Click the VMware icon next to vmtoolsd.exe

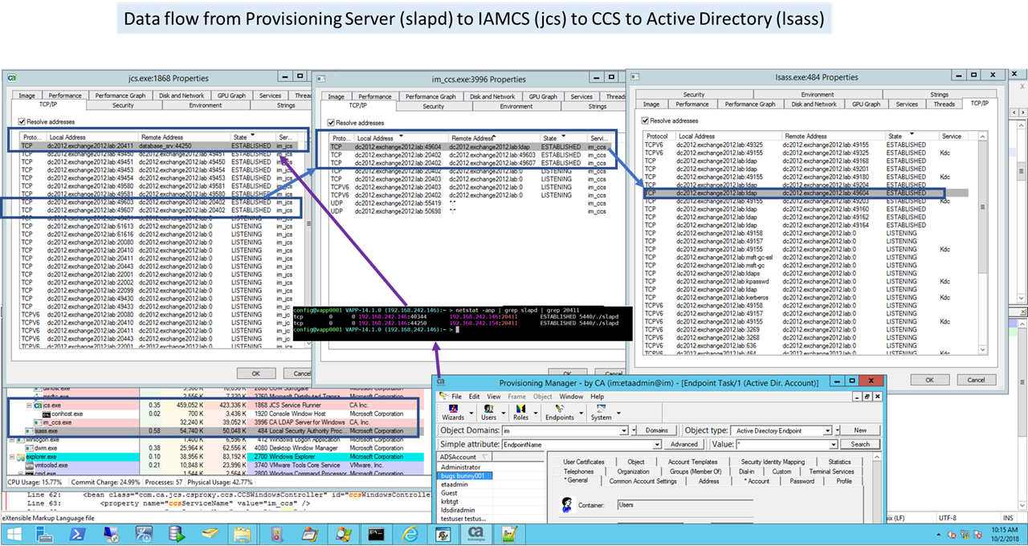(30, 465)
